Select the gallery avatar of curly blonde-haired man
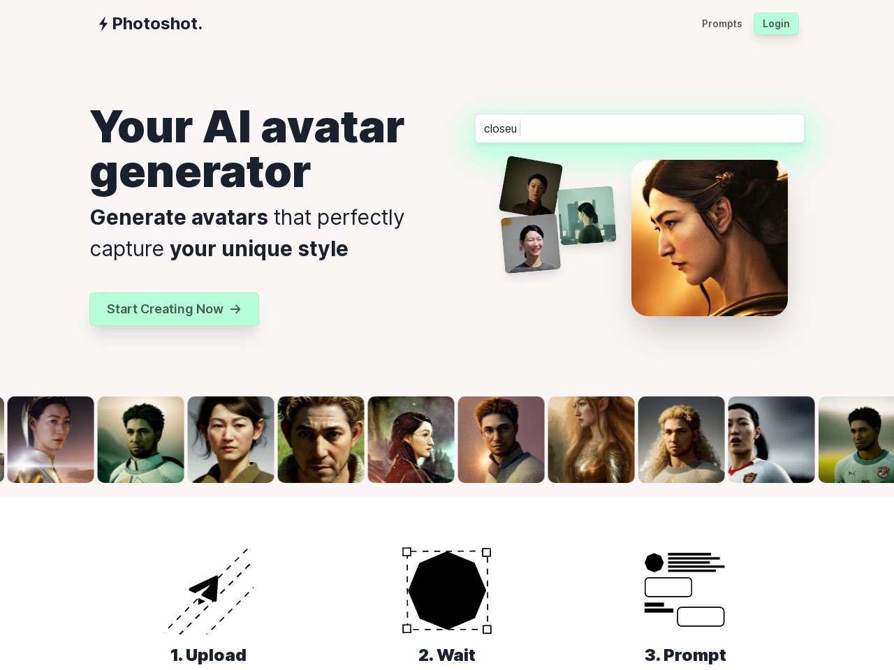The height and width of the screenshot is (670, 894). point(682,440)
